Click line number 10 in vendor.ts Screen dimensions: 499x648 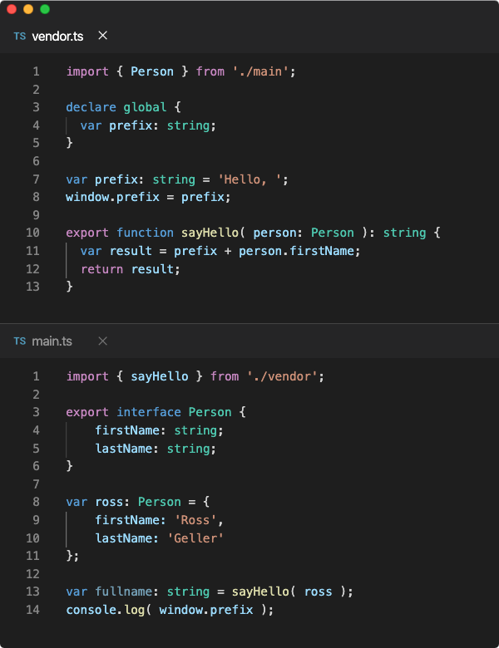(x=32, y=233)
